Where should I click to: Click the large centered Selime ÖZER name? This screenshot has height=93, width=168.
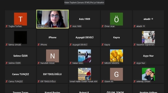tap(20, 56)
